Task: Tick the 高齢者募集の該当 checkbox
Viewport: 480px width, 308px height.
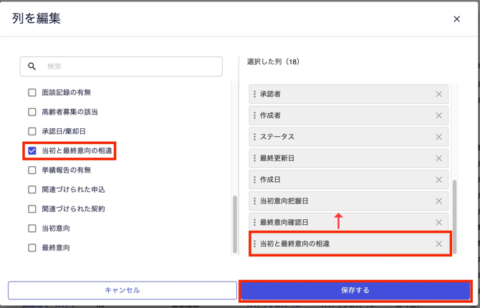Action: 32,112
